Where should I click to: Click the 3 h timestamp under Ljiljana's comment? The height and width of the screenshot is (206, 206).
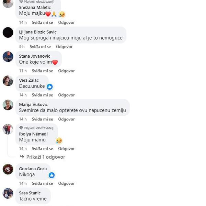[x=22, y=47]
